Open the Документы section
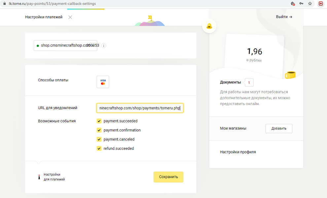The width and height of the screenshot is (327, 198). (231, 82)
